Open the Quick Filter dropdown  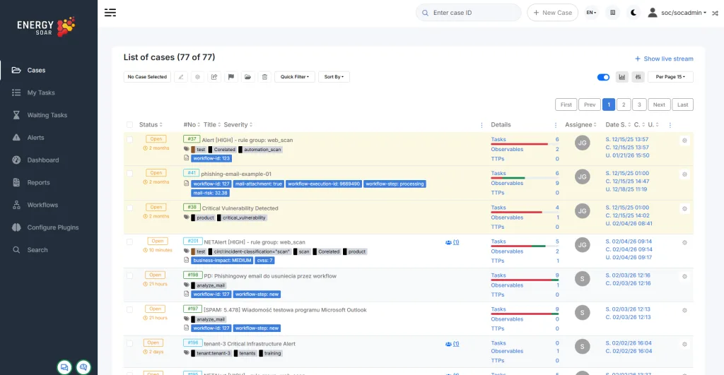tap(295, 77)
